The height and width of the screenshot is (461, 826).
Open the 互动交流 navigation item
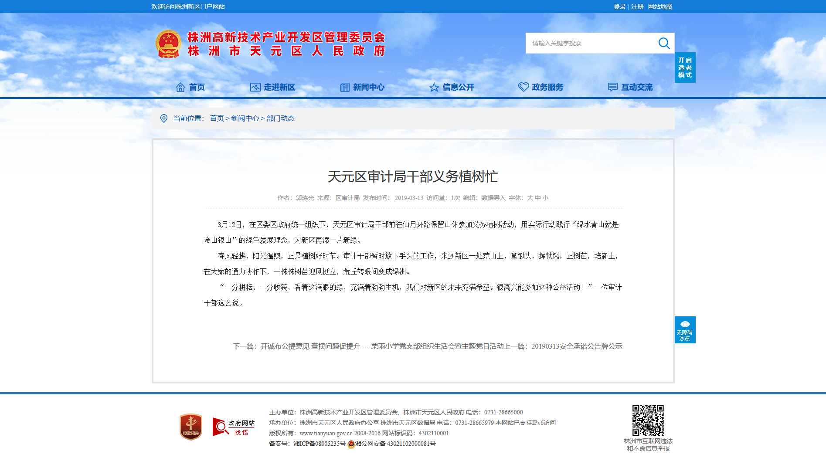pos(637,87)
